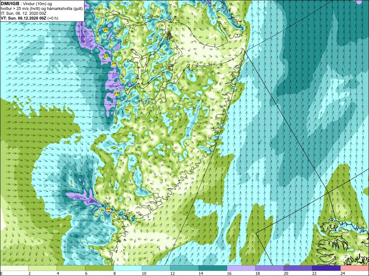
Task: Click scale value '2' on the color bar
Action: [30, 273]
